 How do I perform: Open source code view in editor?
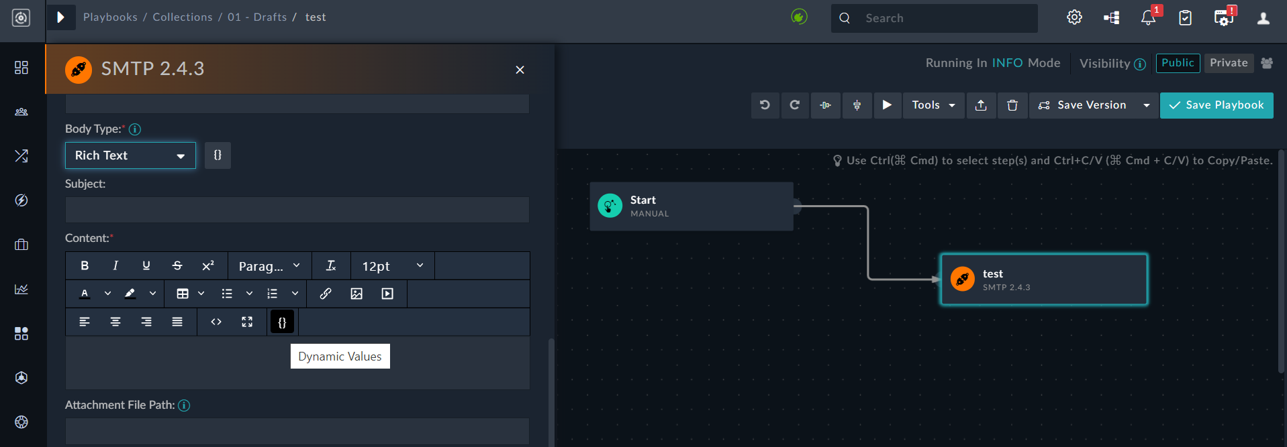(216, 322)
